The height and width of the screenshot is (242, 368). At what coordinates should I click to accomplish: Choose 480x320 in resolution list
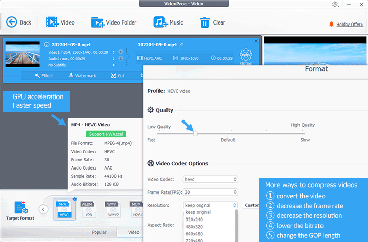(194, 227)
